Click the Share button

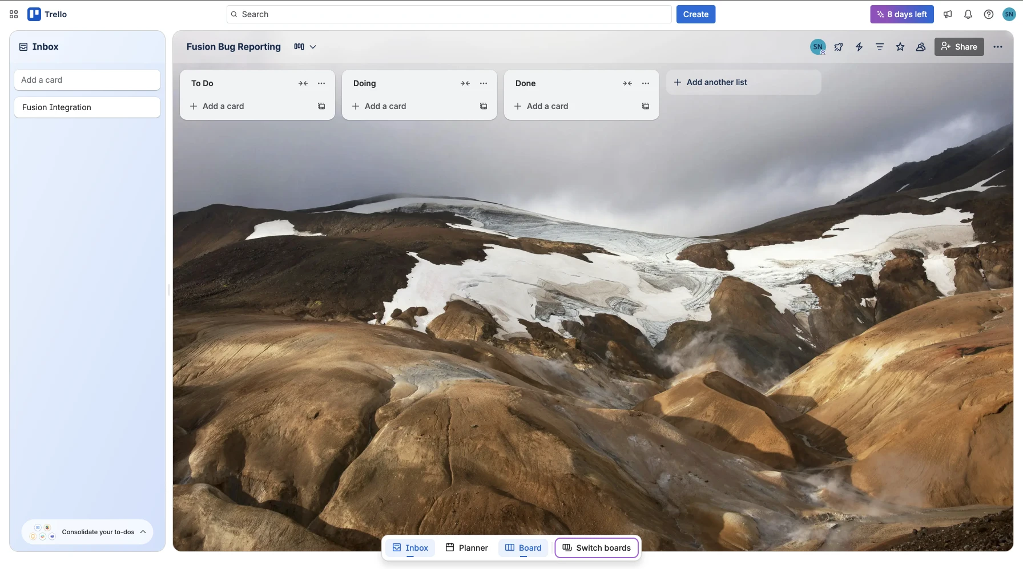point(958,47)
